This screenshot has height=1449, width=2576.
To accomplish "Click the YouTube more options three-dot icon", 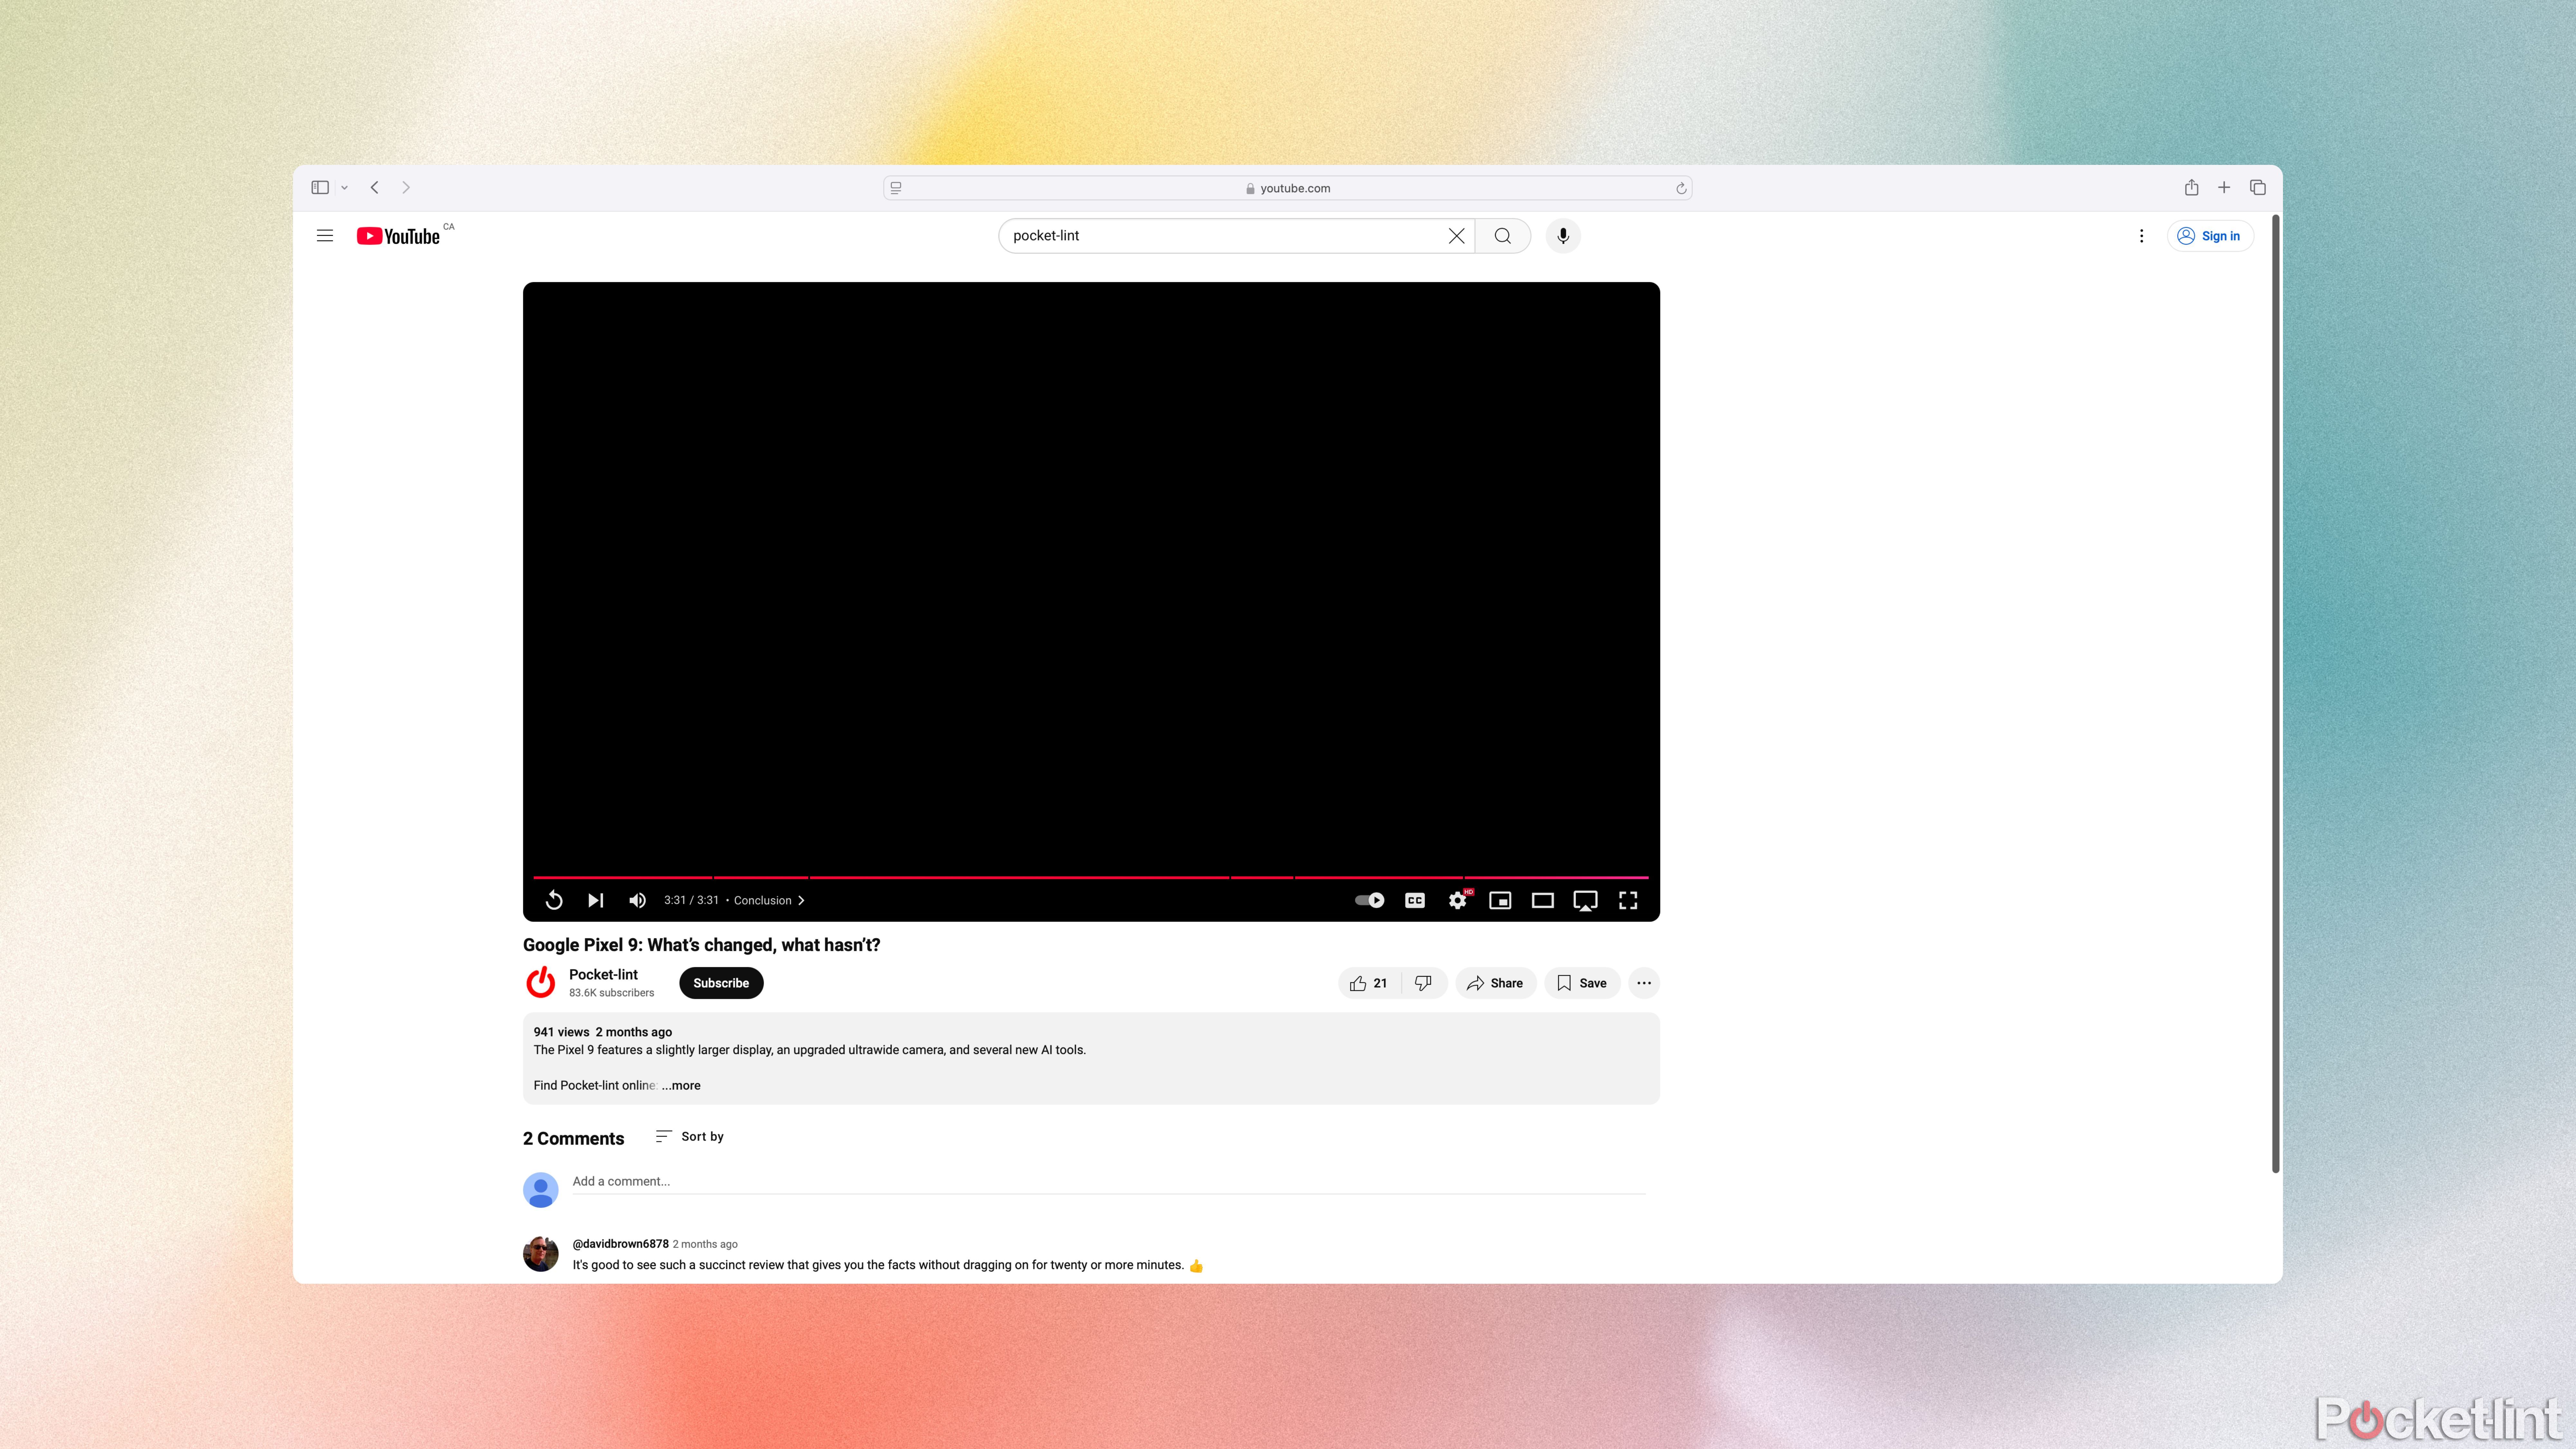I will pos(1642,982).
